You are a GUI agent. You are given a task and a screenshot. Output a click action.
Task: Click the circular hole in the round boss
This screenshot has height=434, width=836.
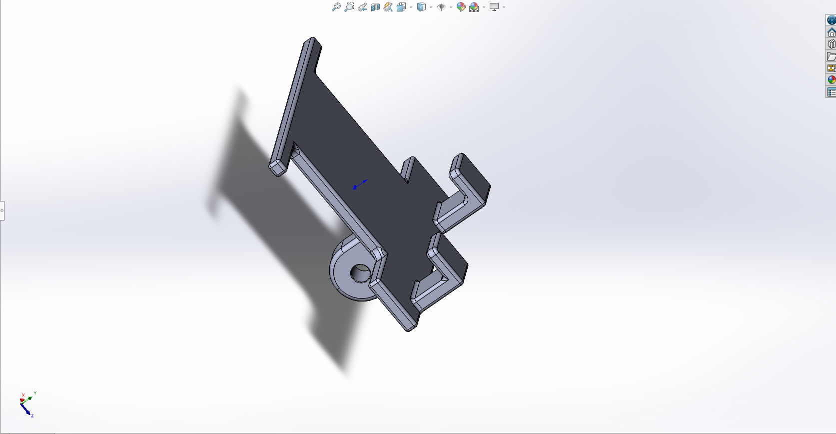pyautogui.click(x=360, y=273)
